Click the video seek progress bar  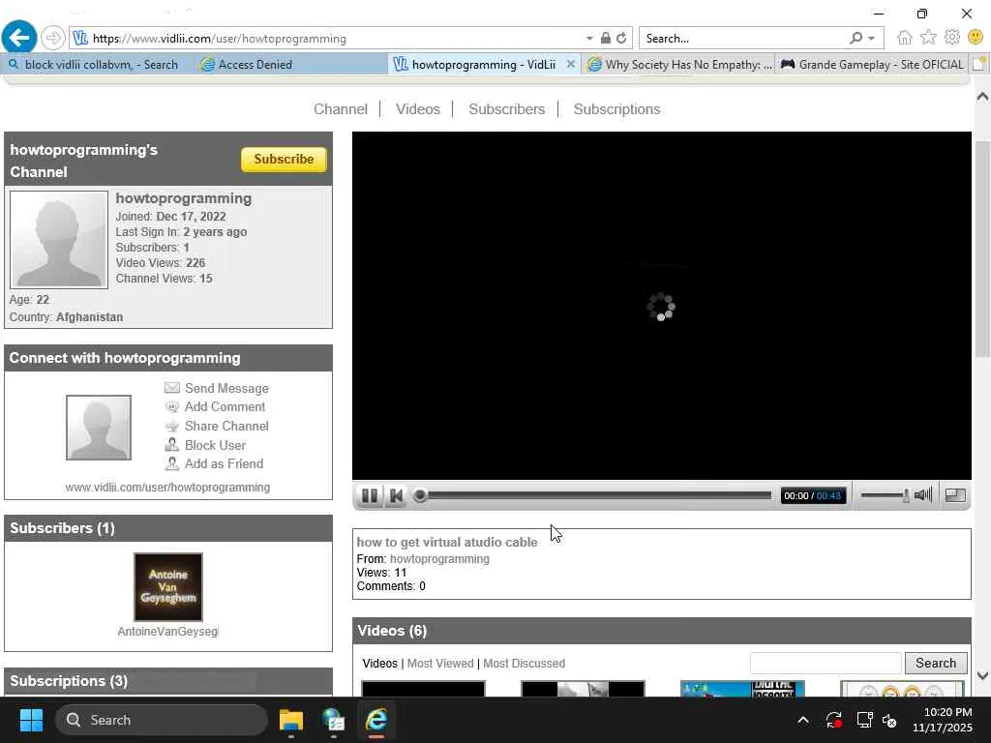(593, 495)
